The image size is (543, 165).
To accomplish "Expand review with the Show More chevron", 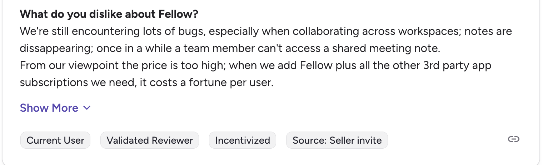I will tap(87, 108).
